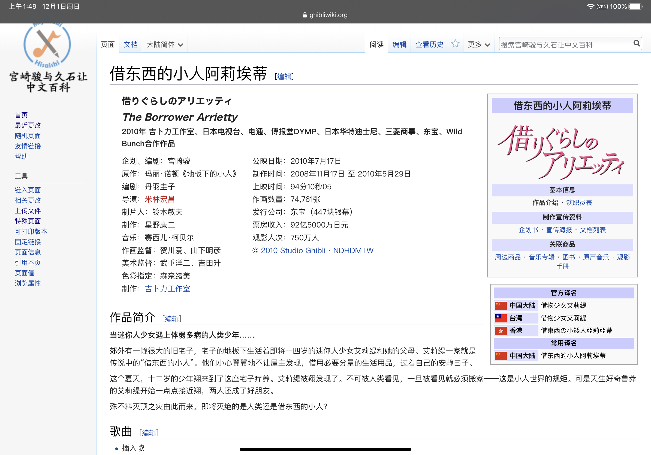651x455 pixels.
Task: Go to 首页 in sidebar
Action: (21, 115)
